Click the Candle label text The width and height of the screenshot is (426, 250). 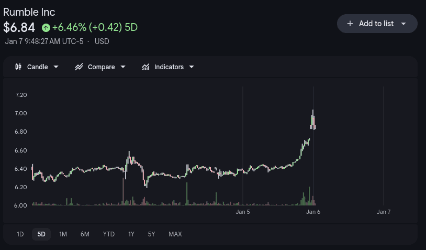click(x=38, y=67)
